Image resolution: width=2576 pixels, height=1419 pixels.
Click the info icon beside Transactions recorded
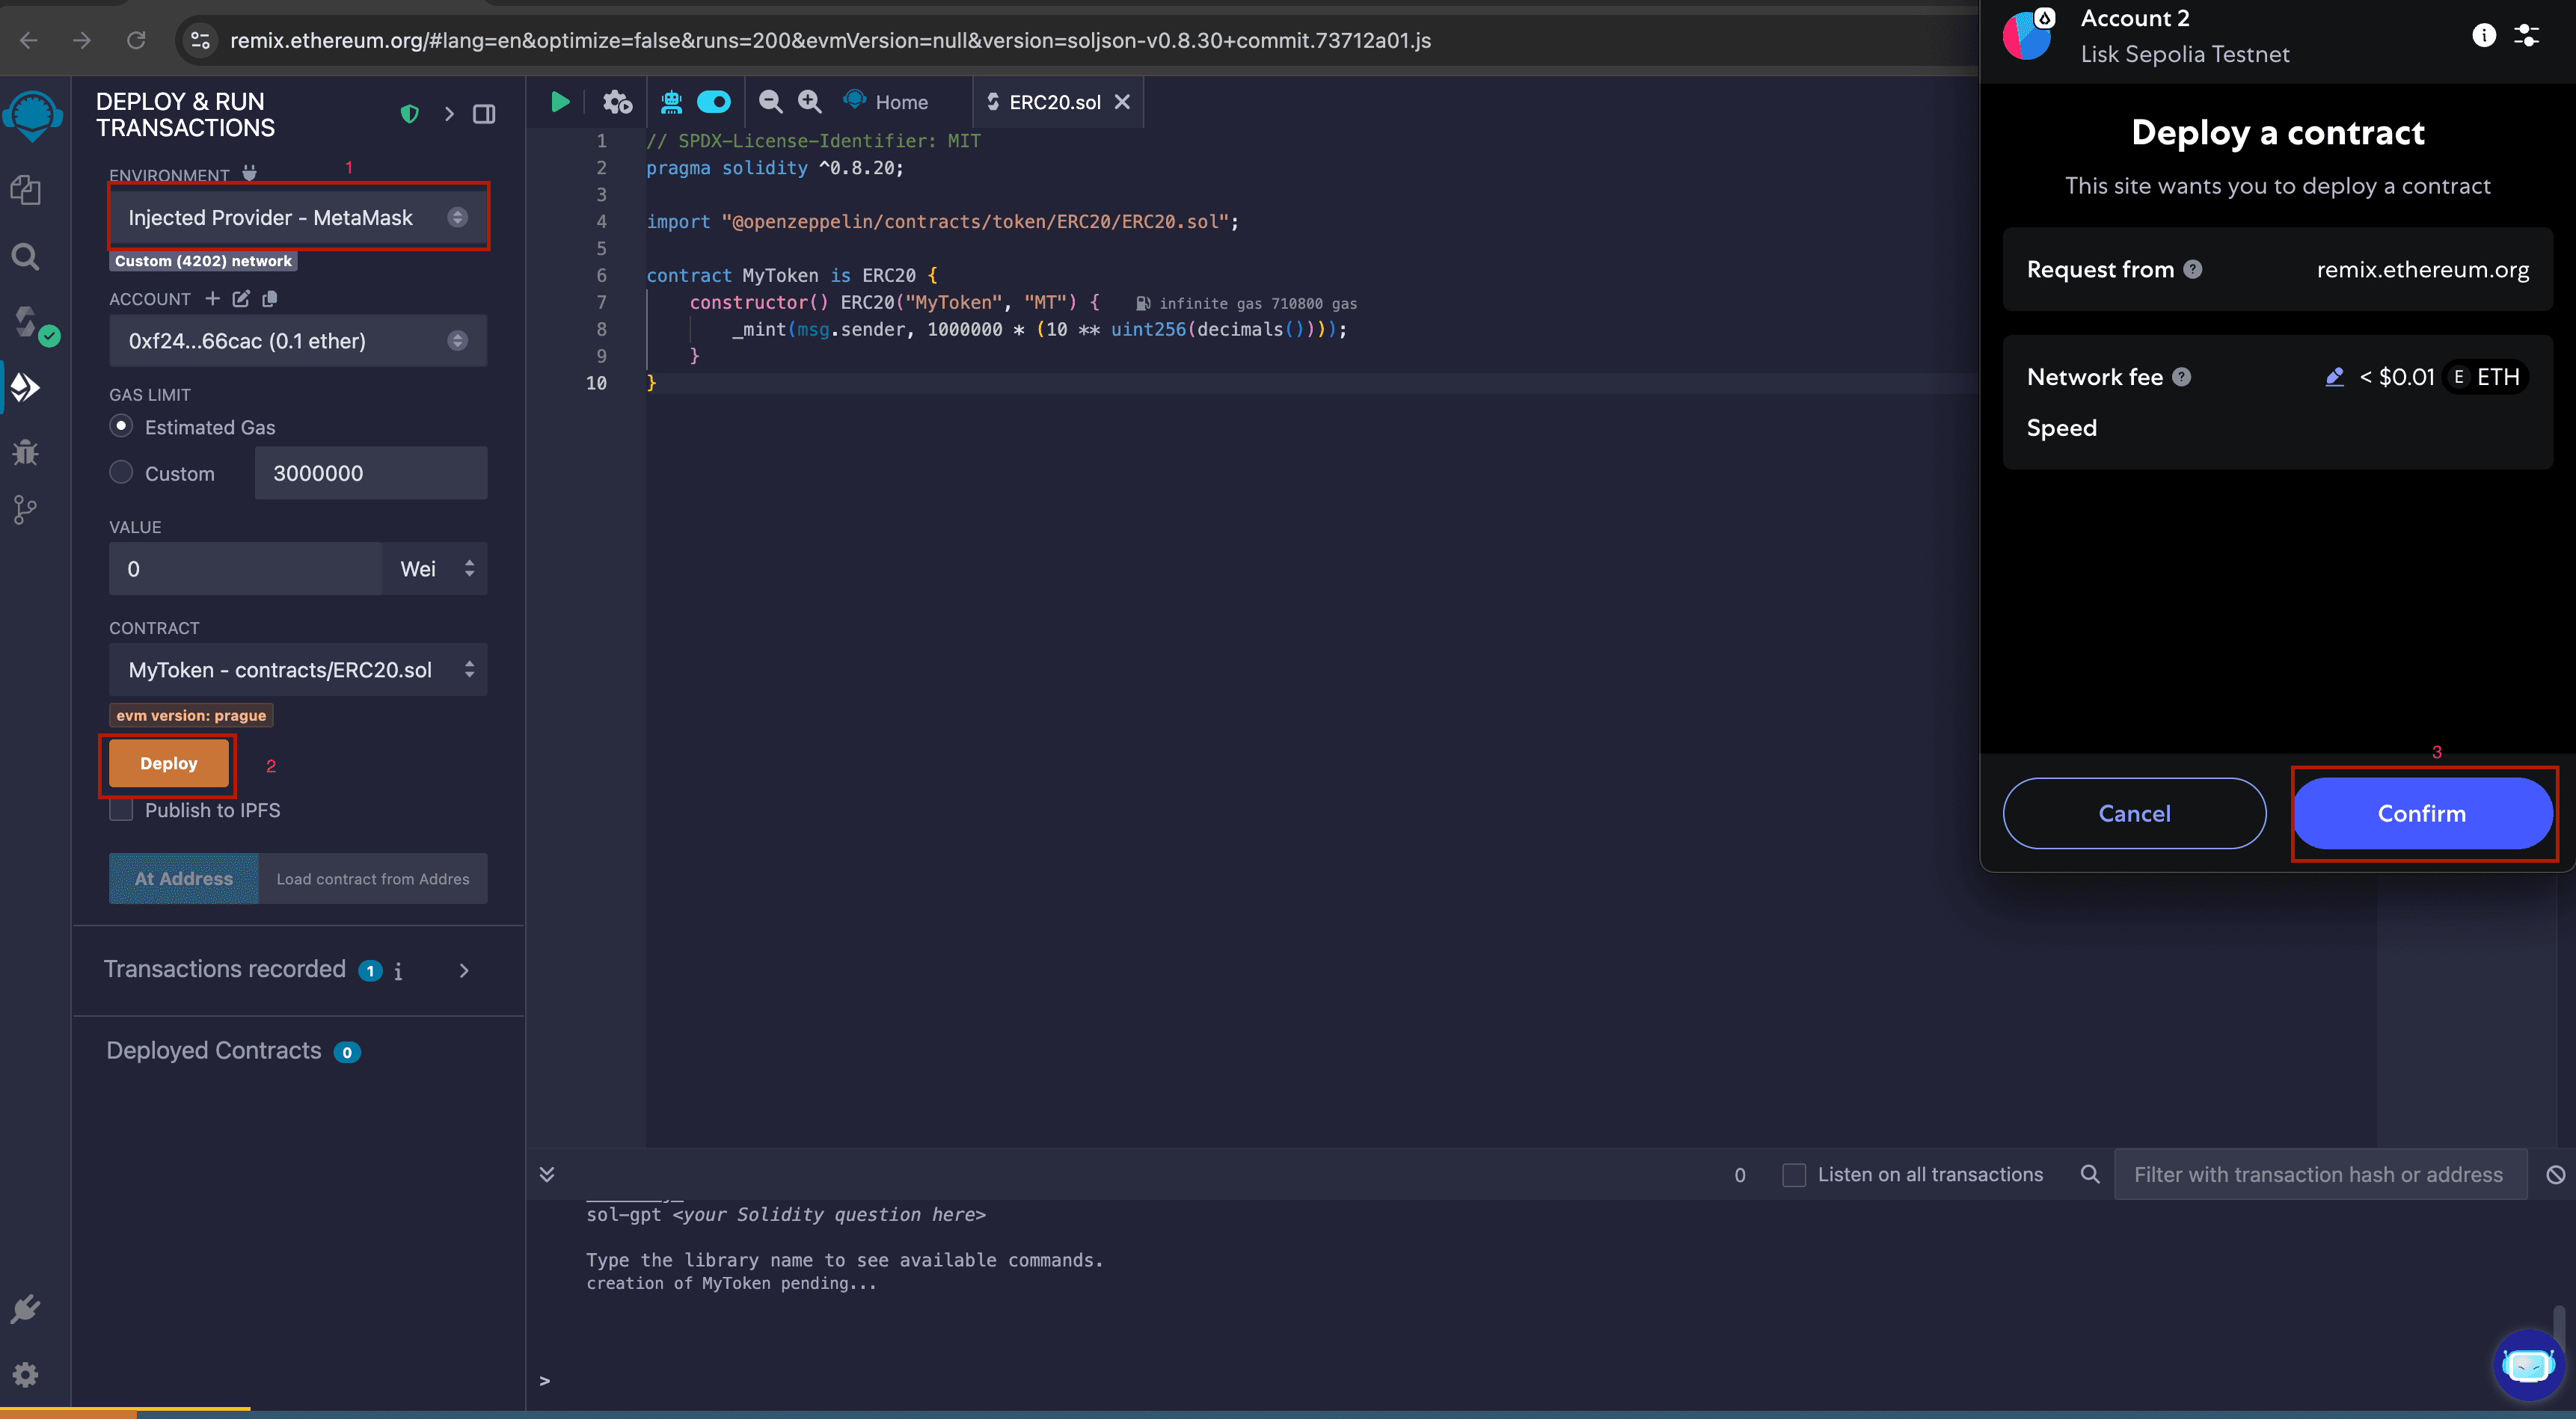(x=398, y=971)
